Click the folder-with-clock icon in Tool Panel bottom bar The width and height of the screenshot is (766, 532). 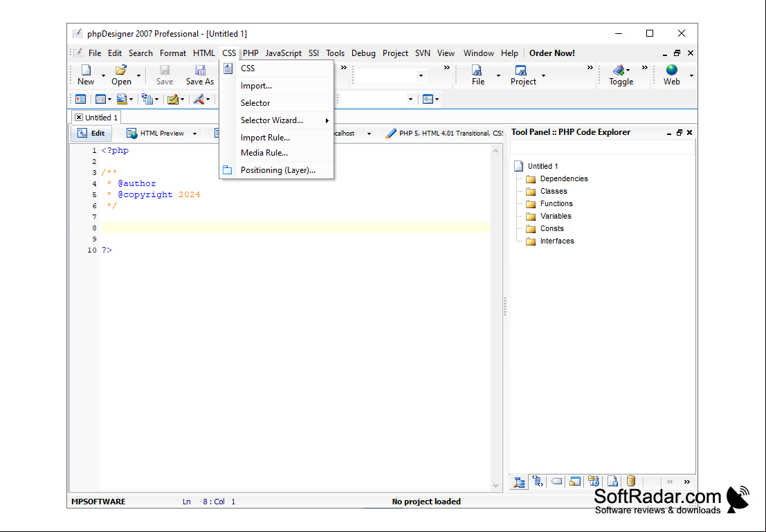pyautogui.click(x=594, y=481)
